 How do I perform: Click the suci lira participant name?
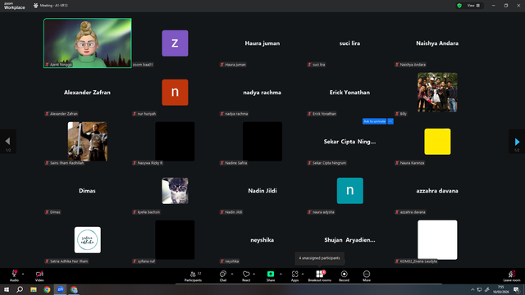click(x=350, y=43)
